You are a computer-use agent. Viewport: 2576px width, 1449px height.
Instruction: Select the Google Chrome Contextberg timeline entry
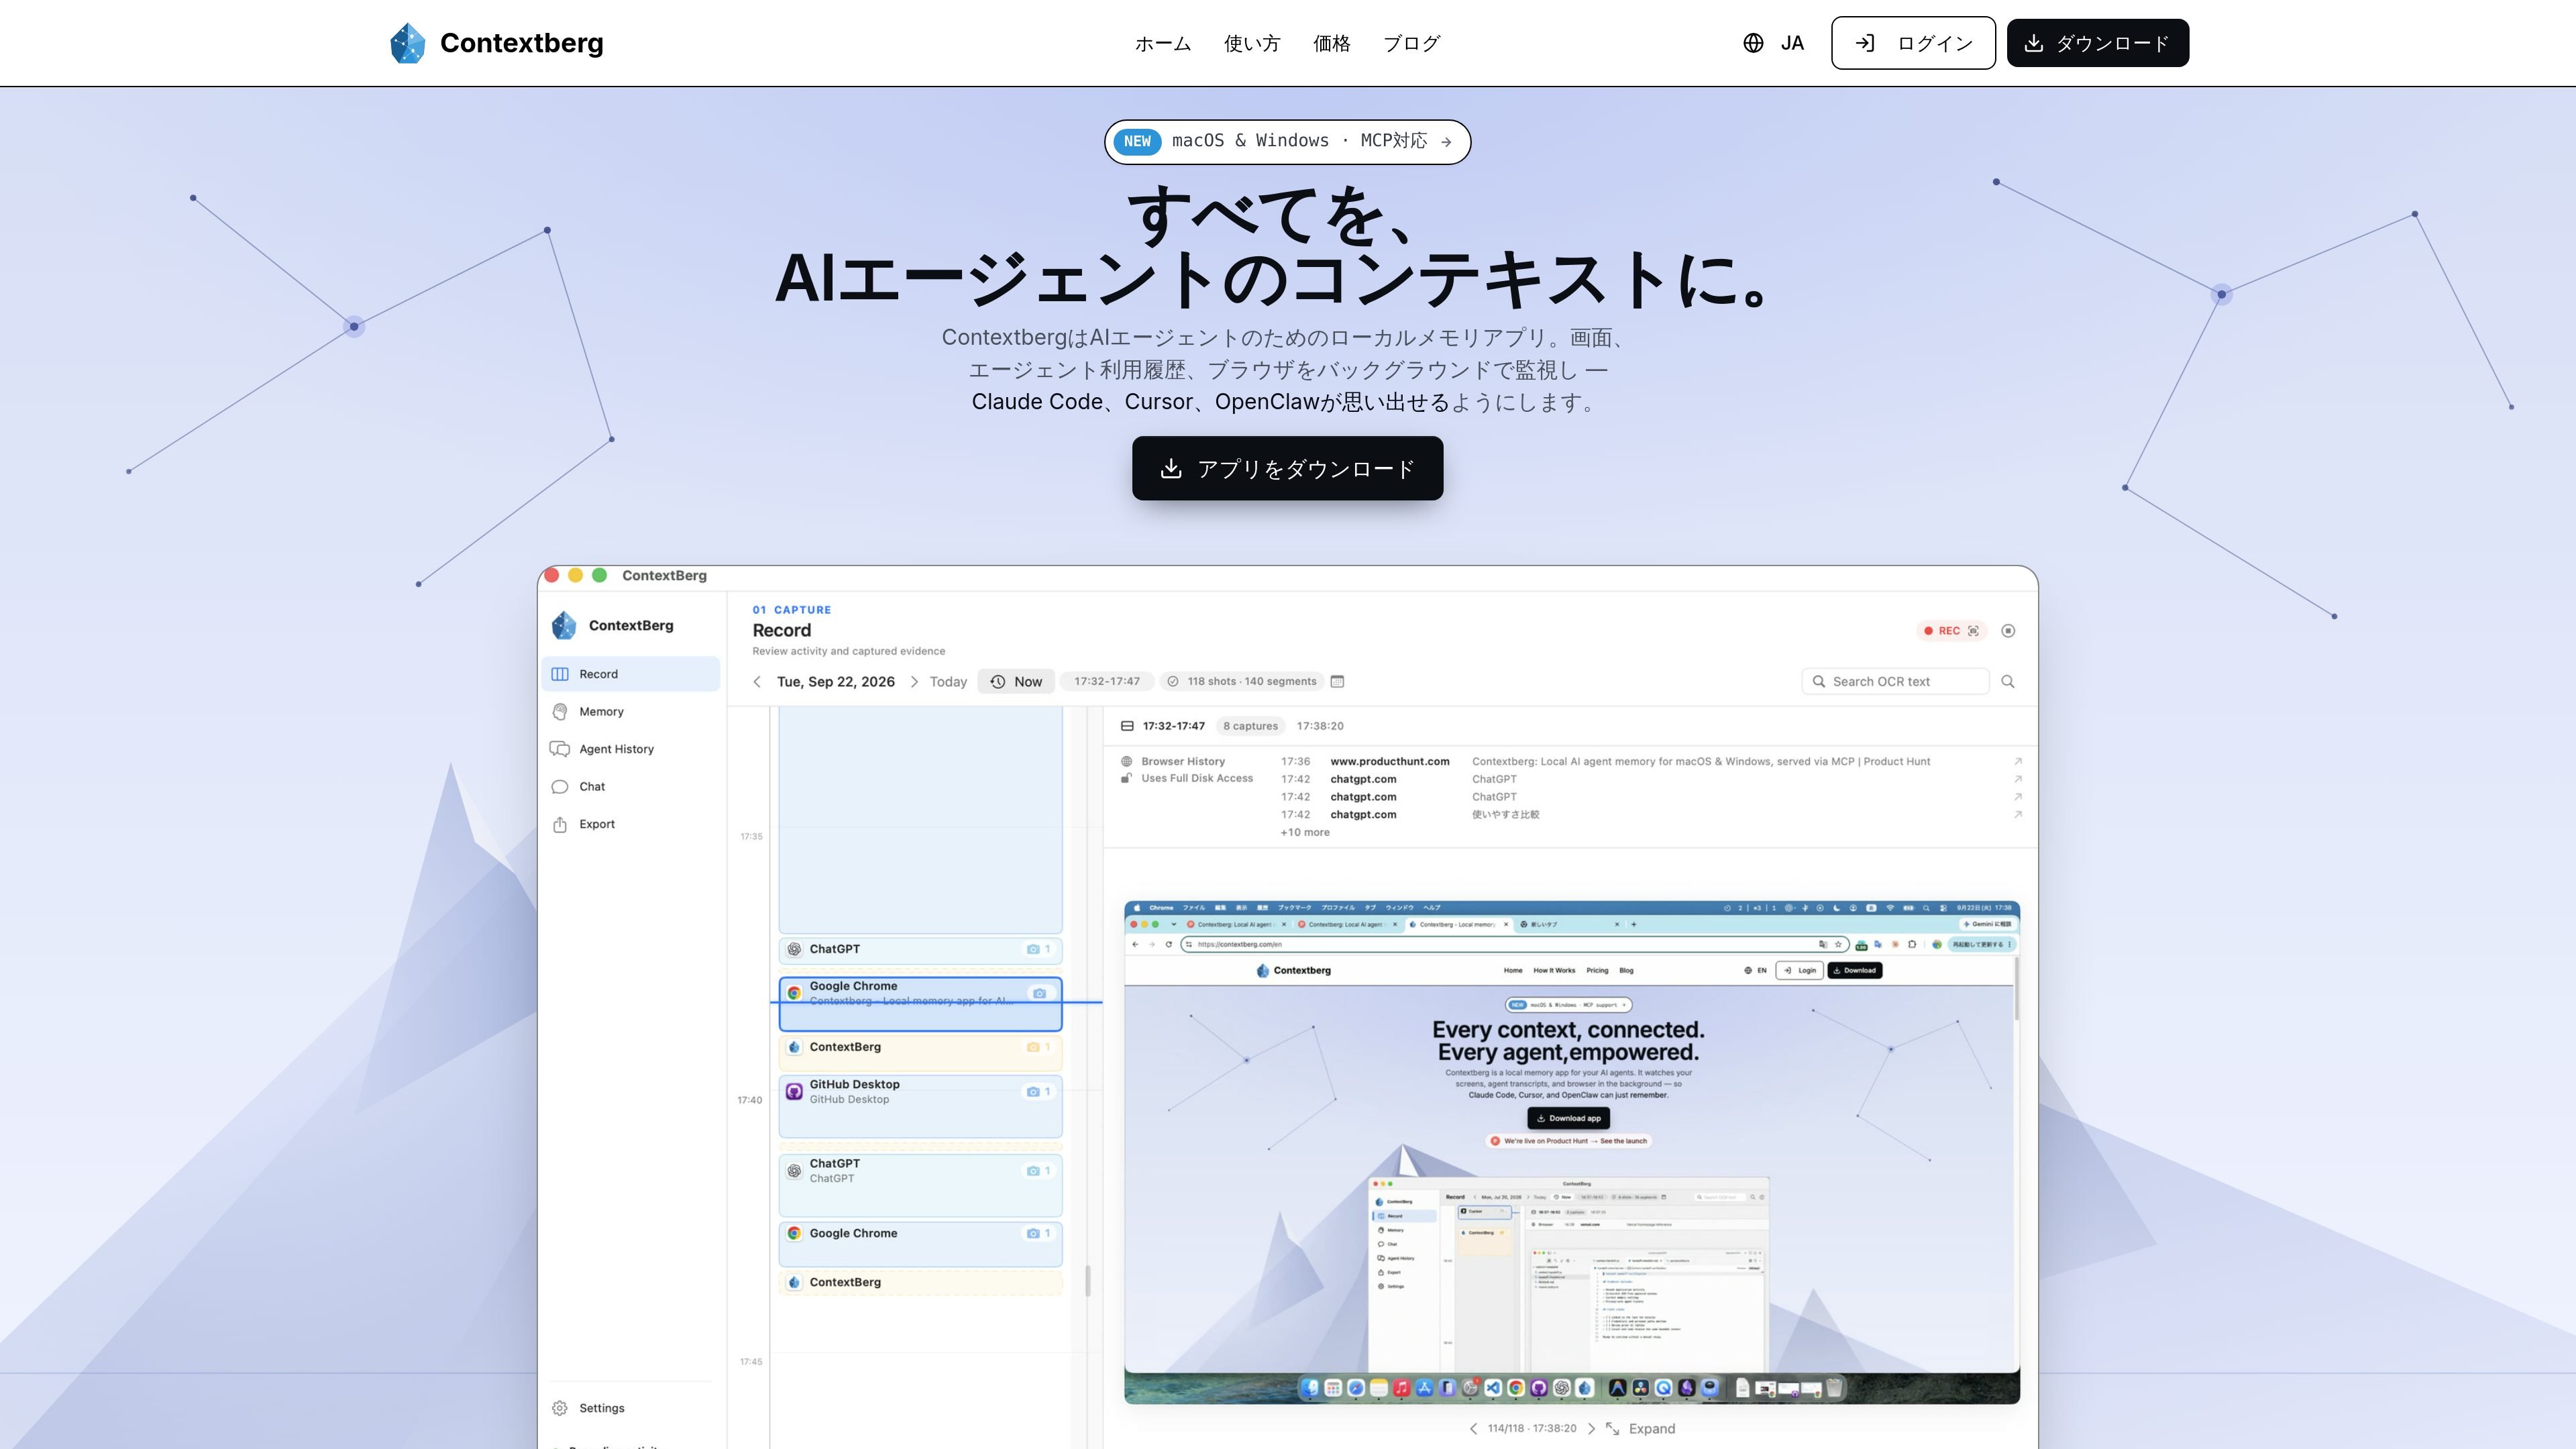tap(920, 1003)
